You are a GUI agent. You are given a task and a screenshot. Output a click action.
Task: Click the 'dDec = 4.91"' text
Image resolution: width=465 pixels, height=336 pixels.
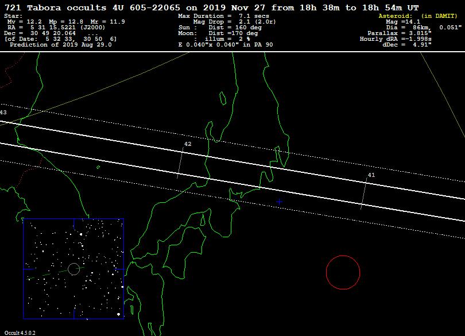tap(407, 45)
